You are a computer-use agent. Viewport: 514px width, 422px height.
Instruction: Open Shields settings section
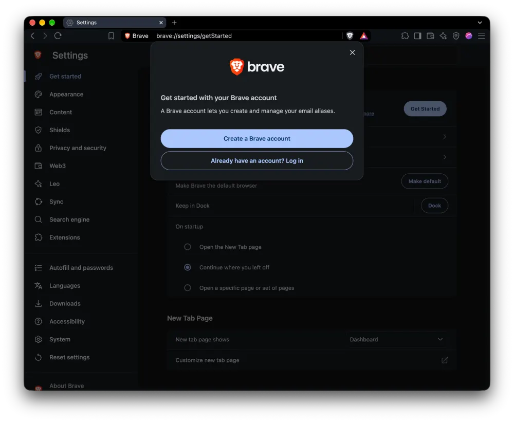tap(60, 130)
